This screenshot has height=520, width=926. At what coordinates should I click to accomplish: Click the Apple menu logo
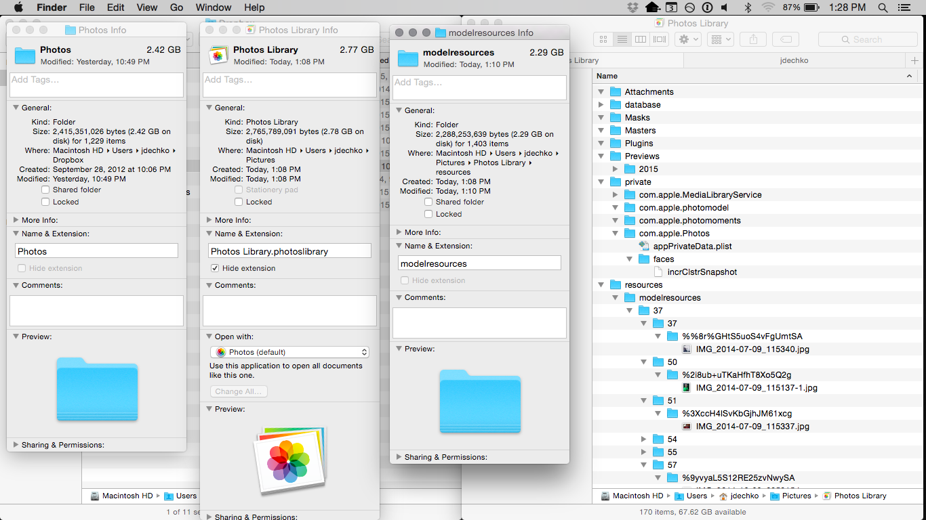[x=18, y=7]
